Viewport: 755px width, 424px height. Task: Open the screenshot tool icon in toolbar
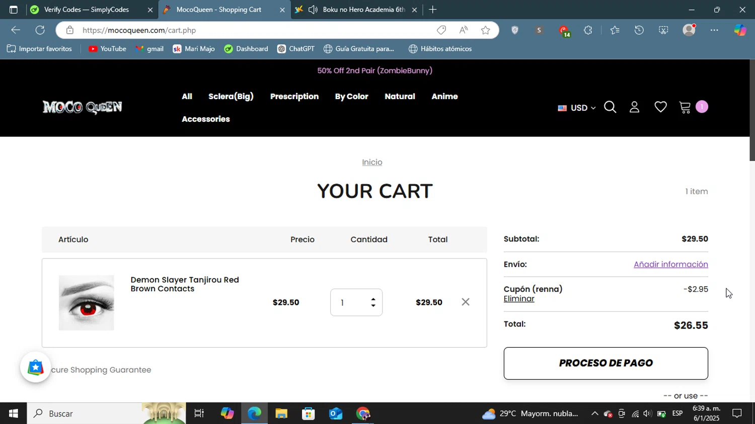point(663,30)
